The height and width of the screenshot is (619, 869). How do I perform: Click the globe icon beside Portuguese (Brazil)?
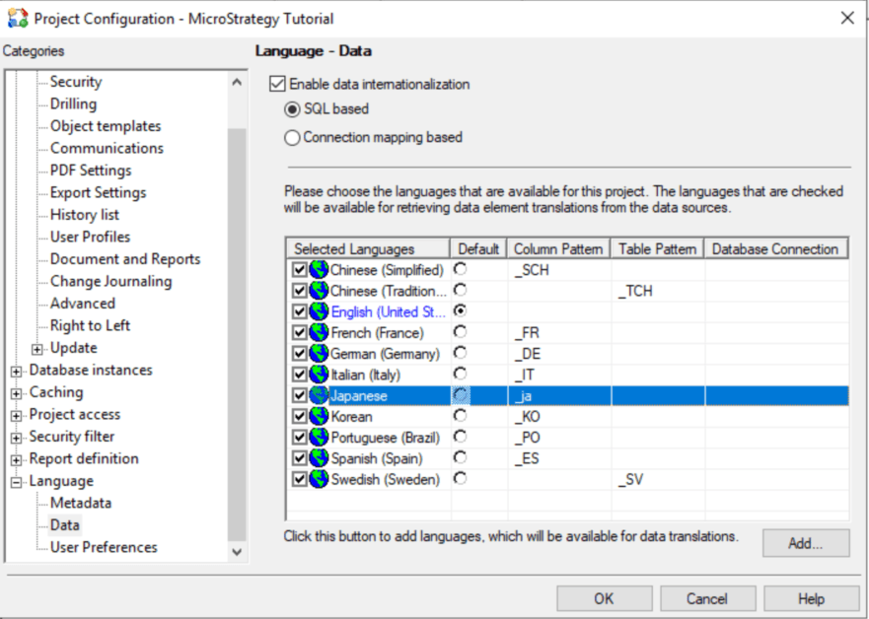(319, 438)
